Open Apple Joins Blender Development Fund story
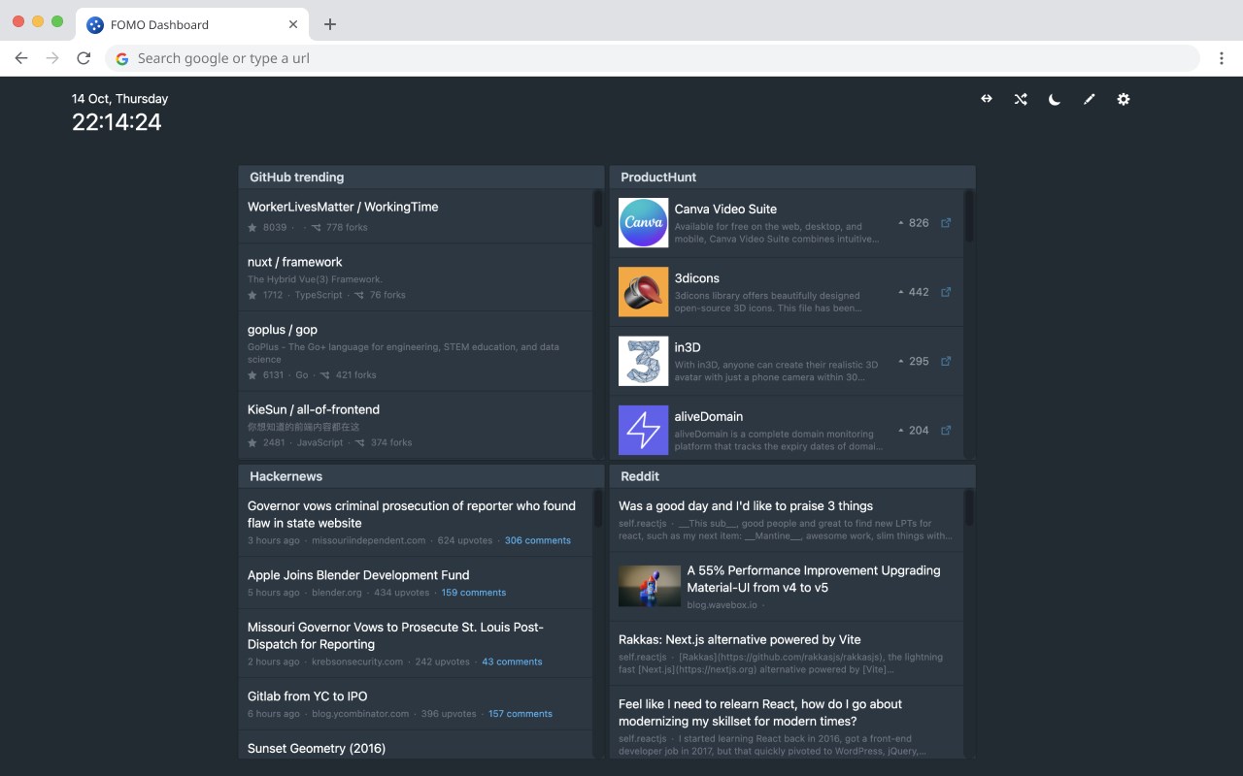The width and height of the screenshot is (1243, 776). [x=358, y=575]
